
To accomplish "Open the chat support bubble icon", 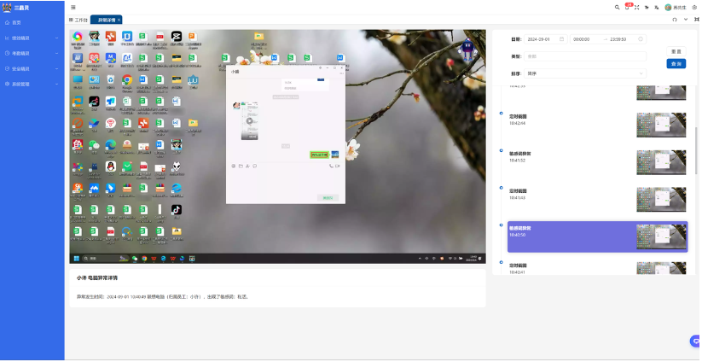I will [x=694, y=342].
